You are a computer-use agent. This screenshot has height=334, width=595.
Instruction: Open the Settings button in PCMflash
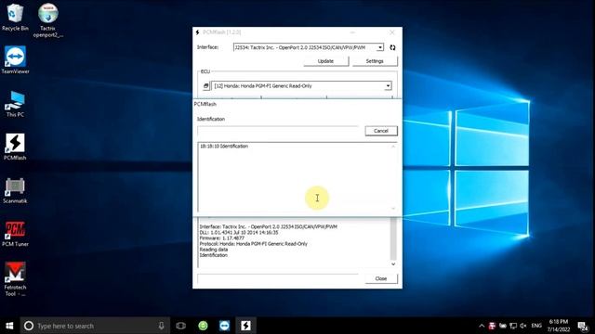pyautogui.click(x=375, y=61)
